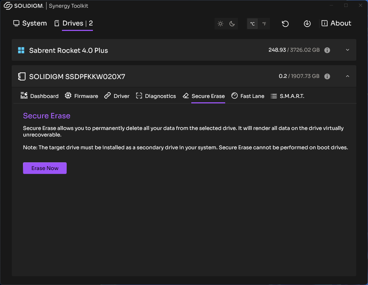The image size is (368, 285).
Task: Click the Secure Erase eraser icon
Action: (x=186, y=96)
